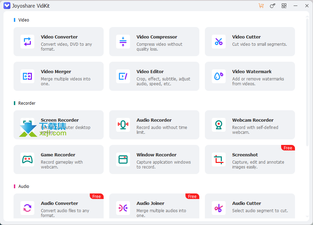Click the Screen Recorder title text
The height and width of the screenshot is (225, 313).
[x=60, y=120]
